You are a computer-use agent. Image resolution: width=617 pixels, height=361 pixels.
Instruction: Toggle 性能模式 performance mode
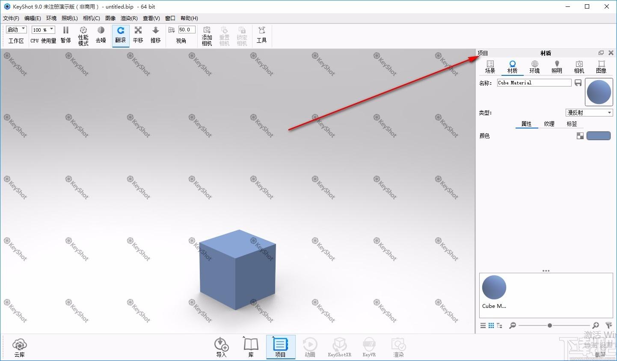[83, 36]
